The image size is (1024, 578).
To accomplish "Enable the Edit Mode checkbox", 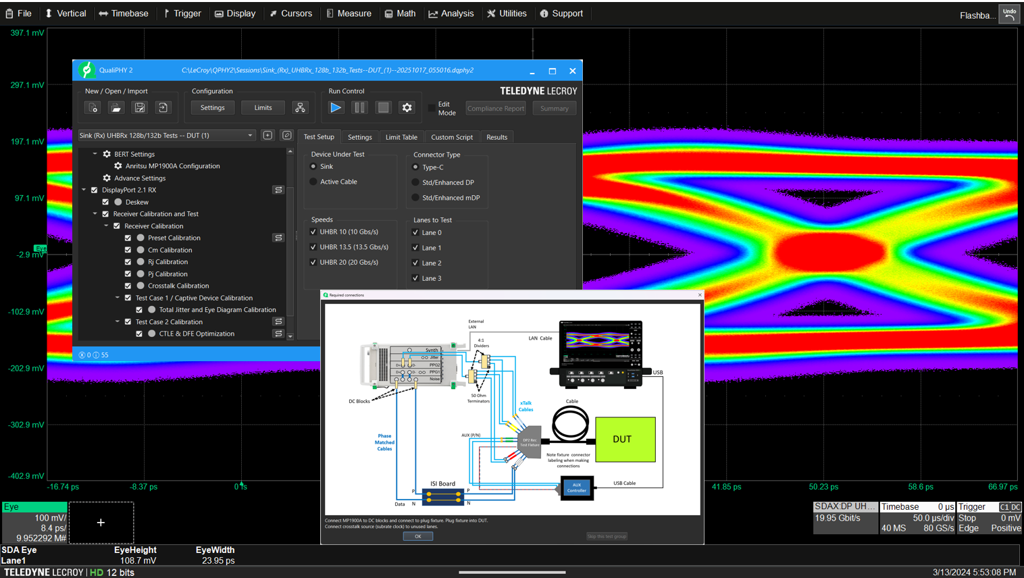I will tap(432, 108).
